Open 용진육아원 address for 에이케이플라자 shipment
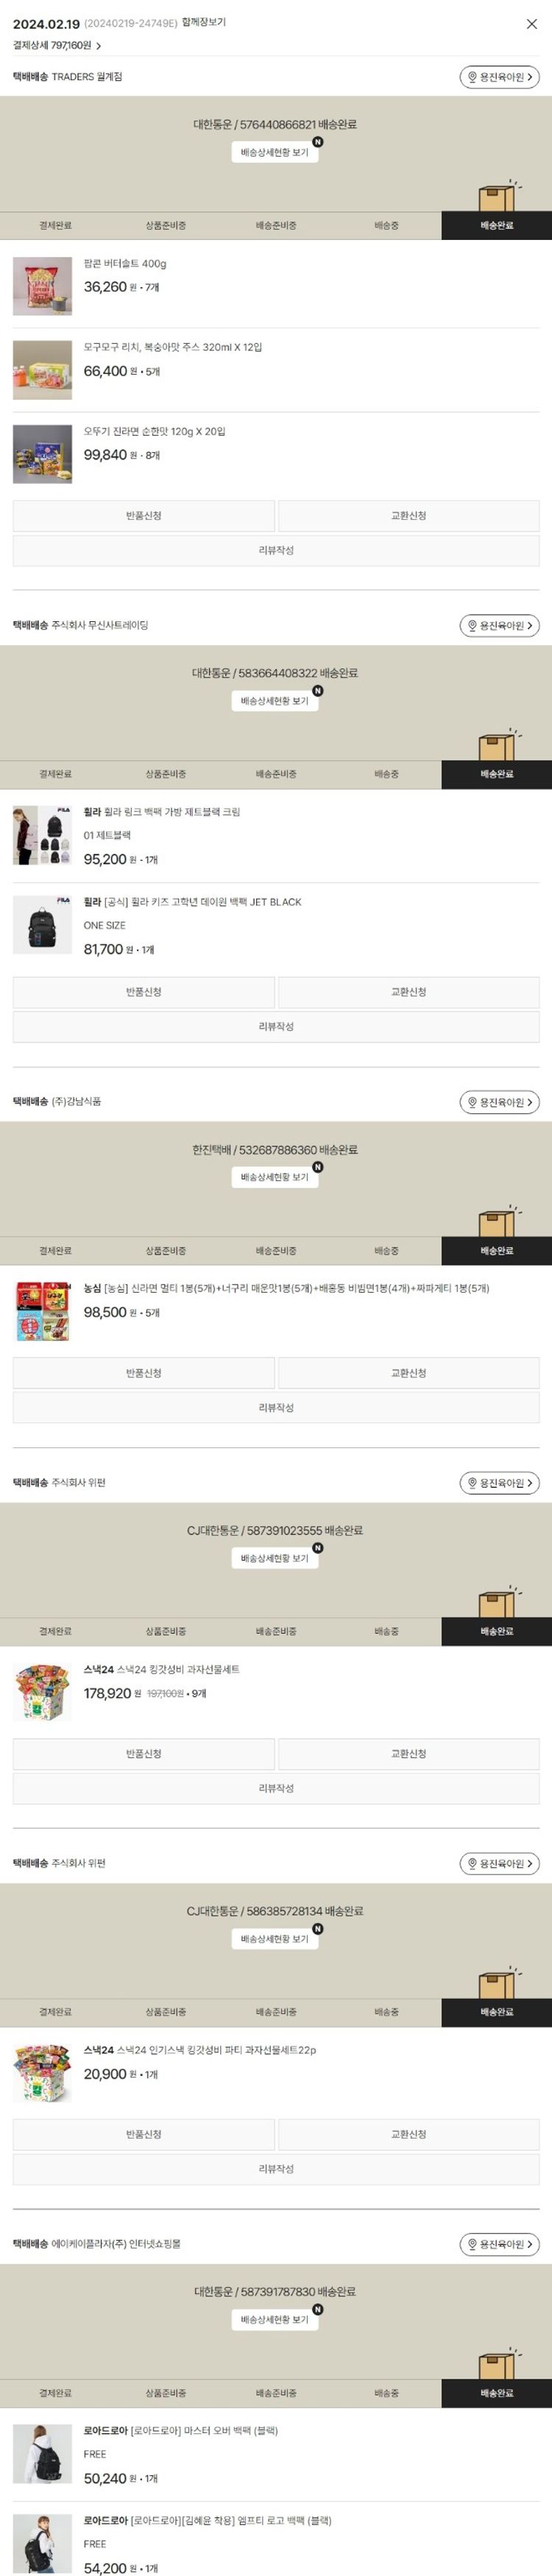 pyautogui.click(x=499, y=2245)
